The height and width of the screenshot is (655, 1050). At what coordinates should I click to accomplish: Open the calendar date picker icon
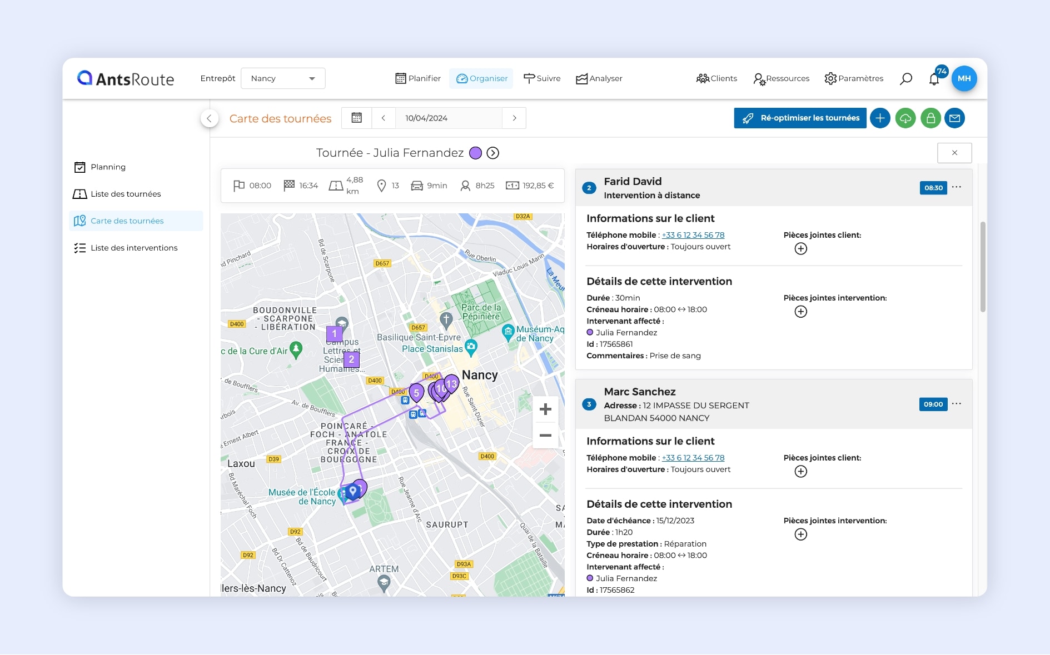tap(357, 118)
